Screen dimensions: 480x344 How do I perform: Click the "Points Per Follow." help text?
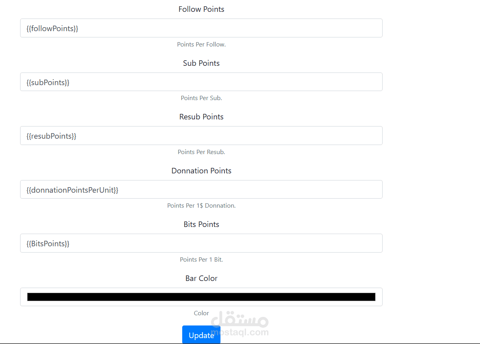pyautogui.click(x=201, y=45)
